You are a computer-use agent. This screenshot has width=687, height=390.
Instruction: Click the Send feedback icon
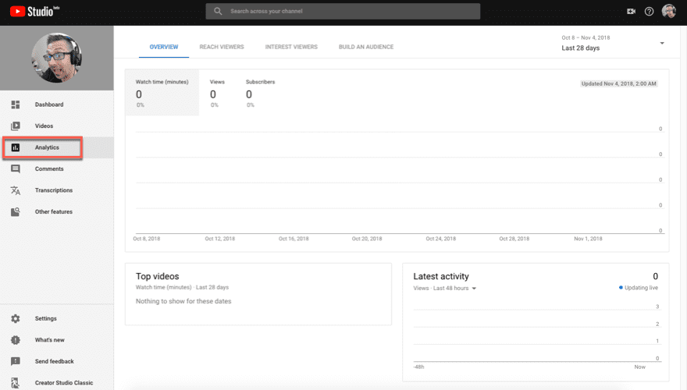point(16,362)
